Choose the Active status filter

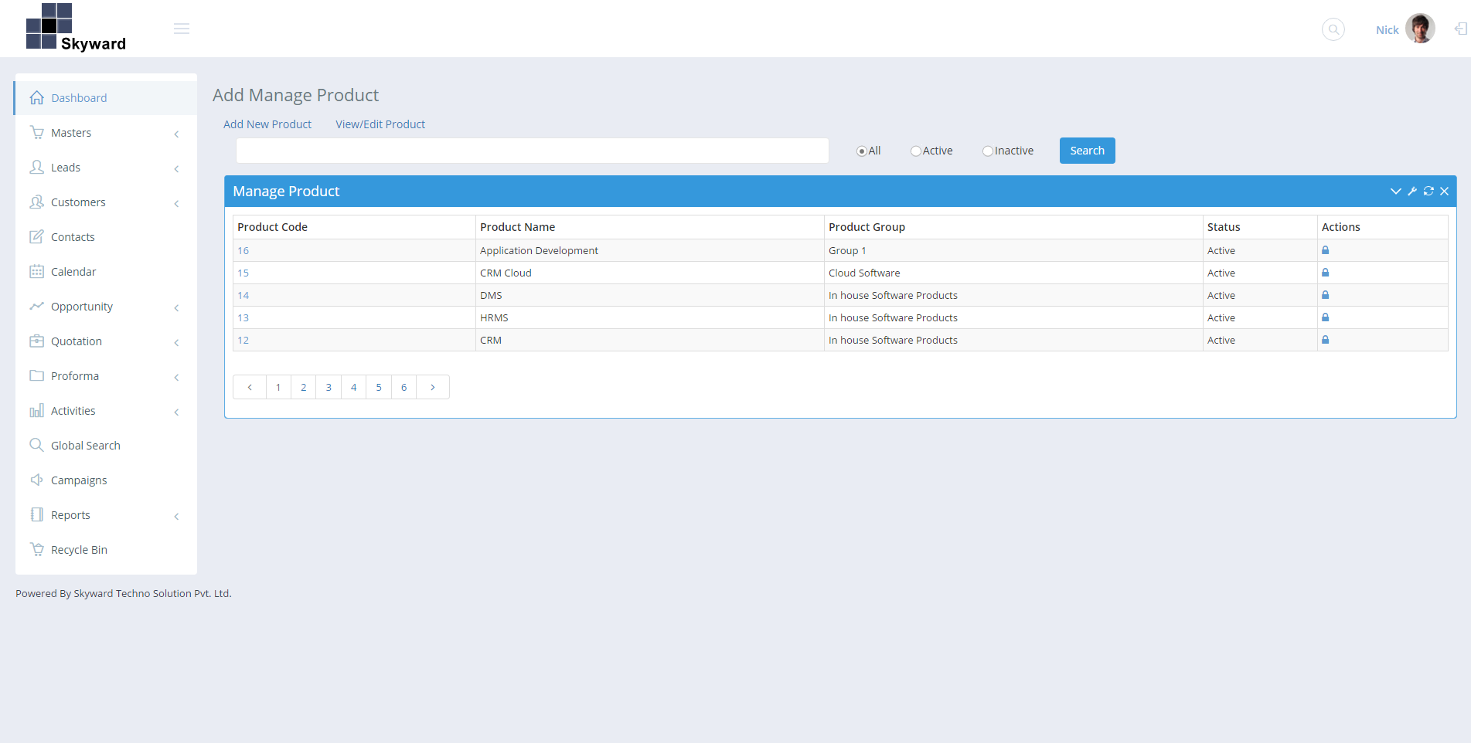915,151
